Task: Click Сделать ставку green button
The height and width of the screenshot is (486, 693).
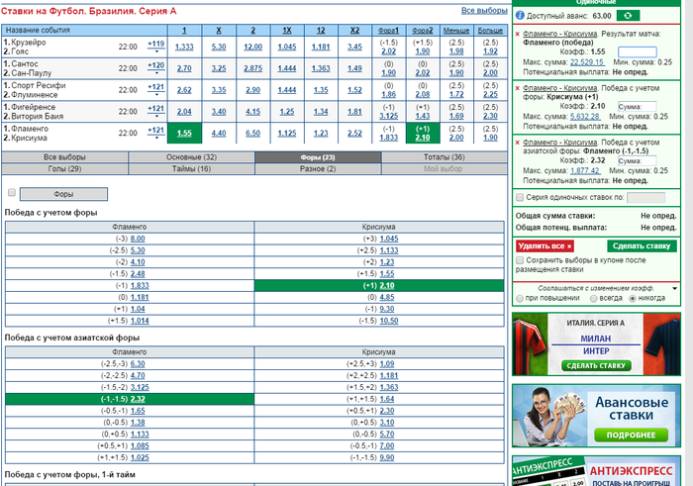Action: 642,246
